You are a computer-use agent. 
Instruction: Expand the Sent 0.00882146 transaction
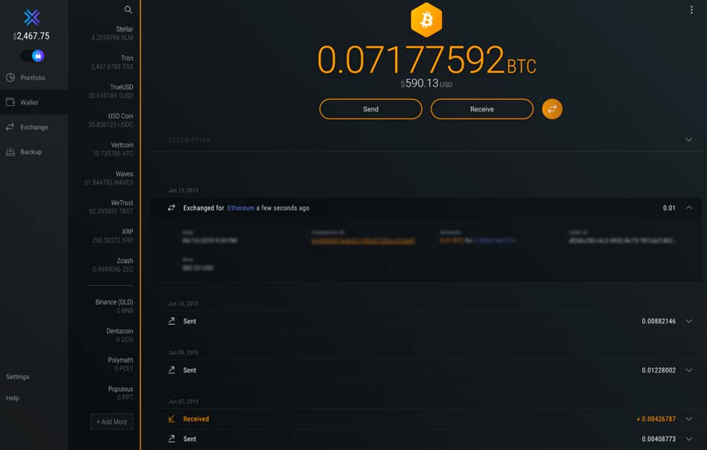(x=688, y=321)
